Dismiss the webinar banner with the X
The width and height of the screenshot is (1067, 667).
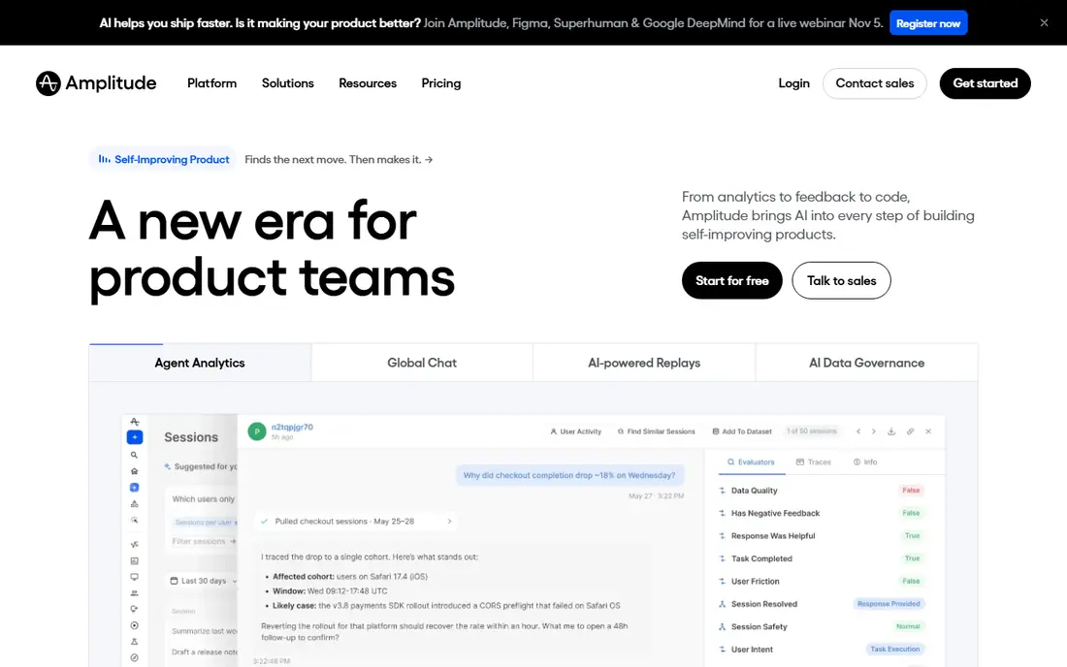(x=1044, y=22)
